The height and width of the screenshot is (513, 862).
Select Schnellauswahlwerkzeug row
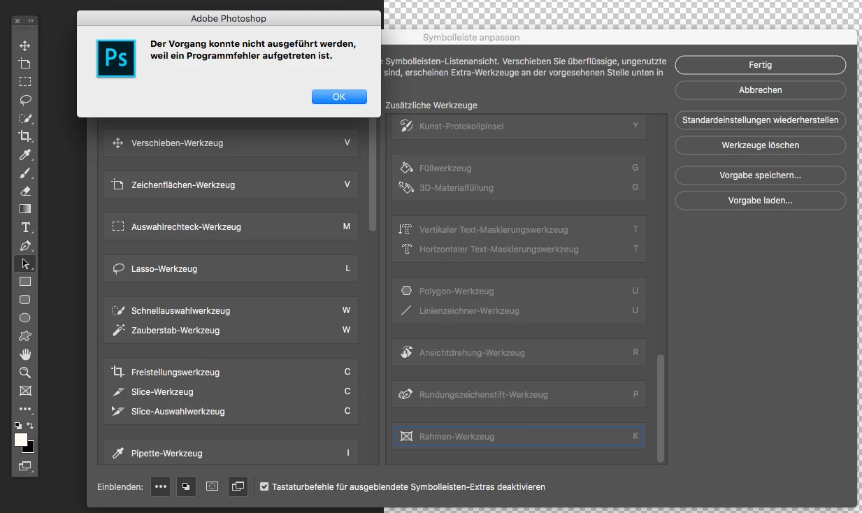tap(231, 310)
